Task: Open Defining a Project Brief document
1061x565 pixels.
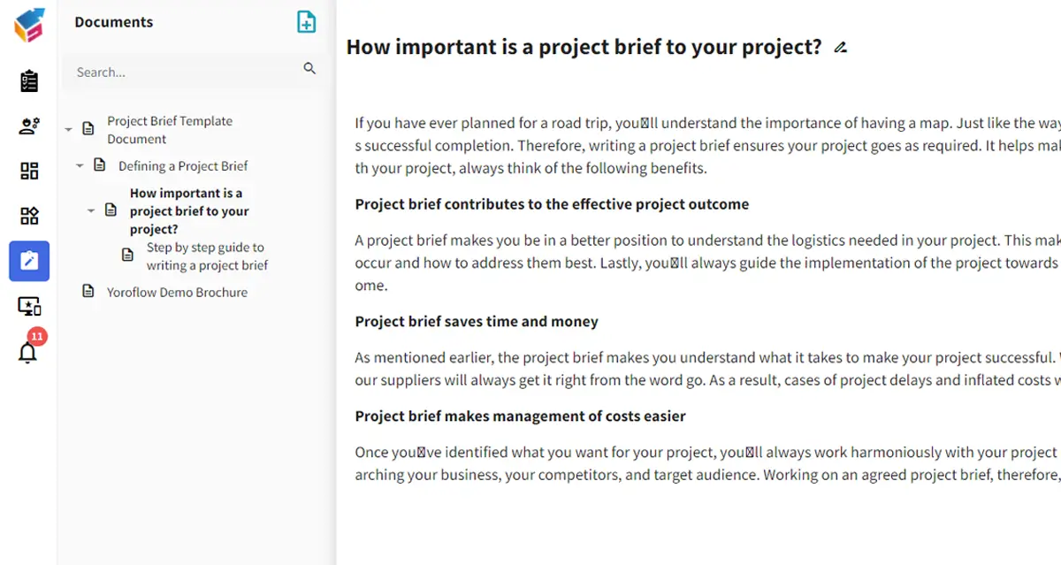Action: [x=183, y=166]
